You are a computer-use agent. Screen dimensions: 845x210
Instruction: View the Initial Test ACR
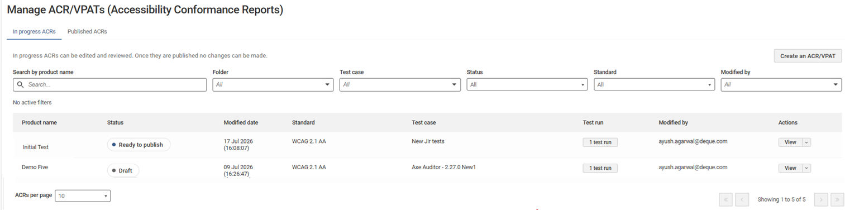pyautogui.click(x=790, y=142)
